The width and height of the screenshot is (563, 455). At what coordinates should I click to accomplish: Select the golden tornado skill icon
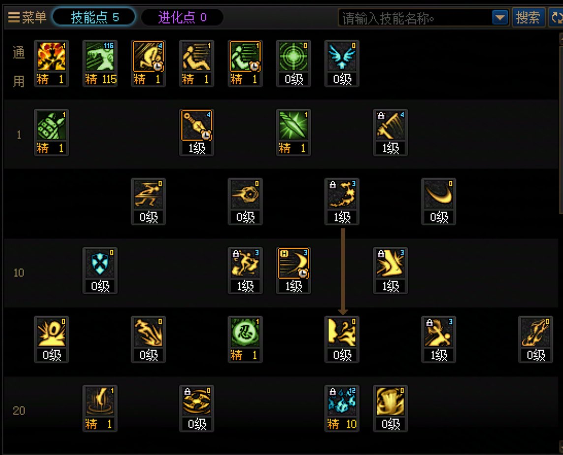(x=390, y=408)
